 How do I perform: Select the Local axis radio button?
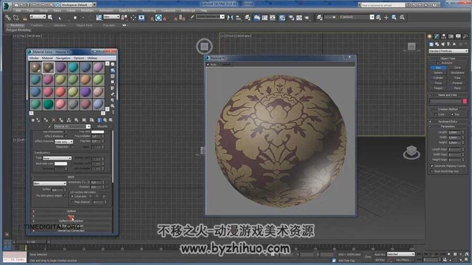(x=72, y=196)
